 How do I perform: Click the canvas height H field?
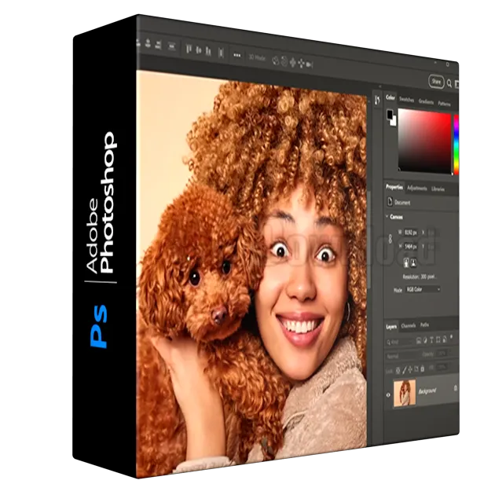[411, 246]
